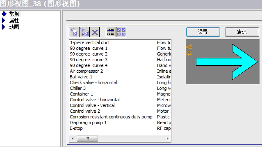Select the 'RF cap...' list entry
The image size is (262, 147).
[x=164, y=128]
